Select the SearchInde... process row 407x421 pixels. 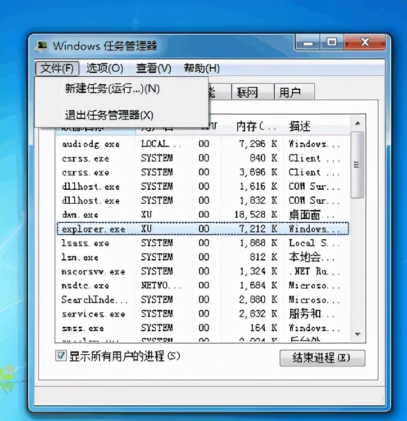[203, 300]
